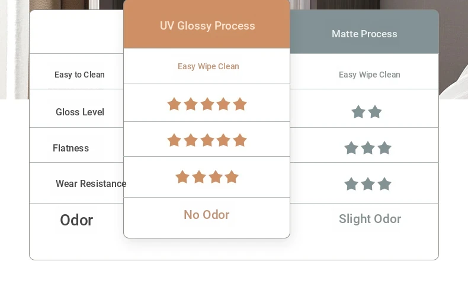
Task: Click the Odor row label
Action: pyautogui.click(x=76, y=220)
